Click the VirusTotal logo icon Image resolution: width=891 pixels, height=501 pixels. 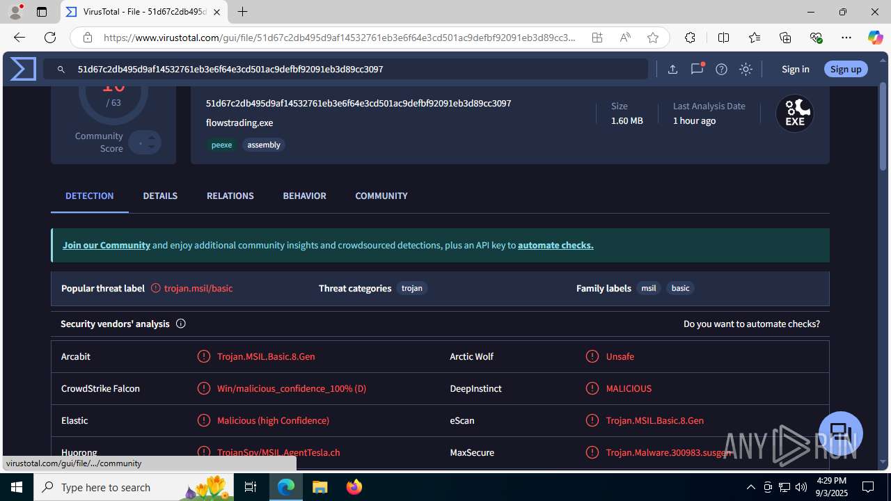pyautogui.click(x=23, y=69)
